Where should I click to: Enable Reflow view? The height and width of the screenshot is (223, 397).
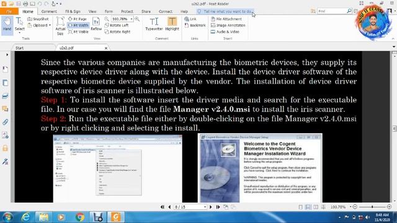(x=96, y=24)
